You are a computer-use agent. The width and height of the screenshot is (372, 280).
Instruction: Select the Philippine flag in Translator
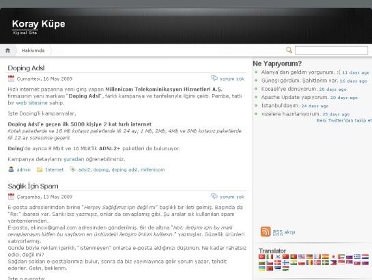coord(333,263)
